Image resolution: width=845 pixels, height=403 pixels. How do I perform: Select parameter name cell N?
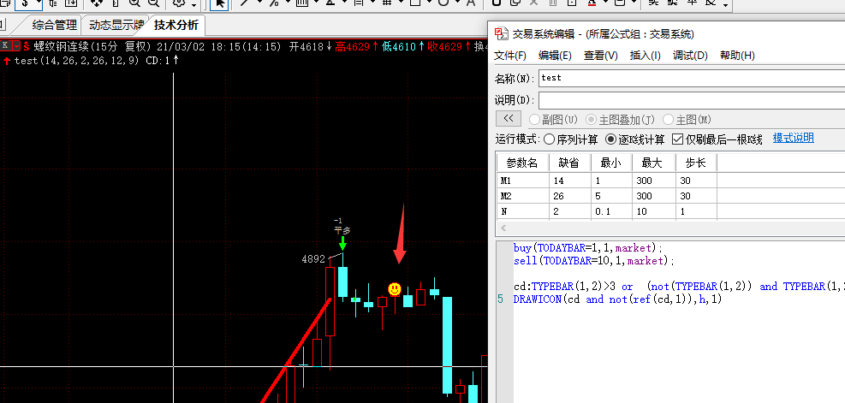523,211
